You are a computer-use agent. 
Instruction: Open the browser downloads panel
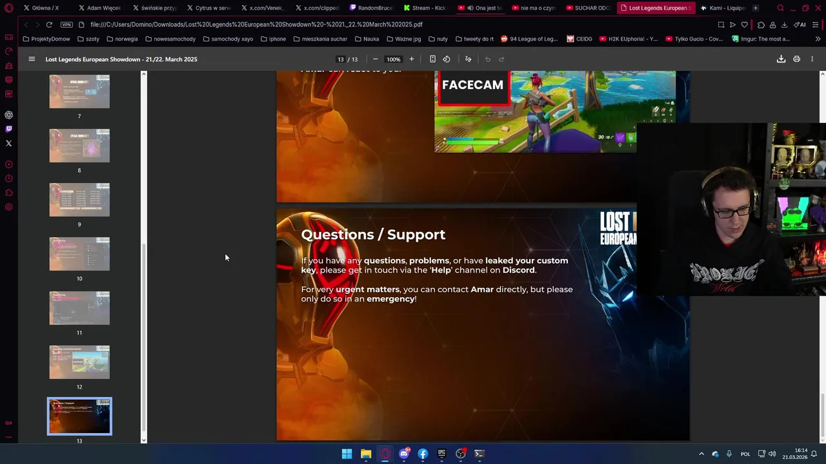click(784, 24)
